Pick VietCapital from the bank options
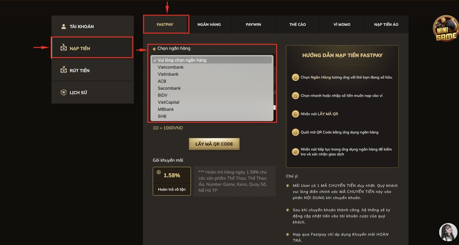This screenshot has width=459, height=245. [212, 102]
